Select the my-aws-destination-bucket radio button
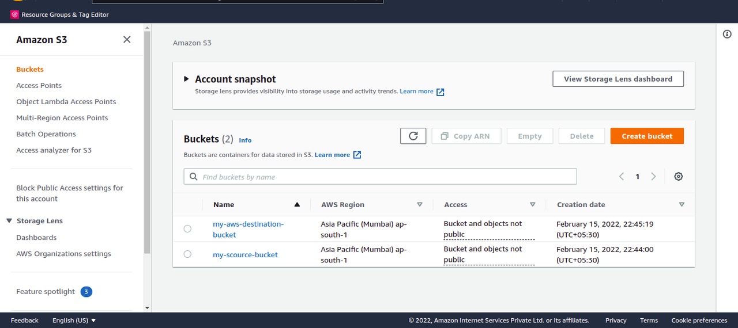Viewport: 738px width, 328px height. point(187,229)
